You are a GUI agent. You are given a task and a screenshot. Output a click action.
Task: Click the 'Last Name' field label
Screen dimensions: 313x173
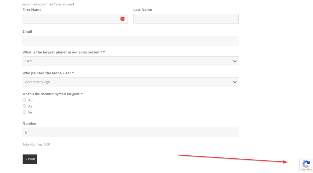click(142, 10)
